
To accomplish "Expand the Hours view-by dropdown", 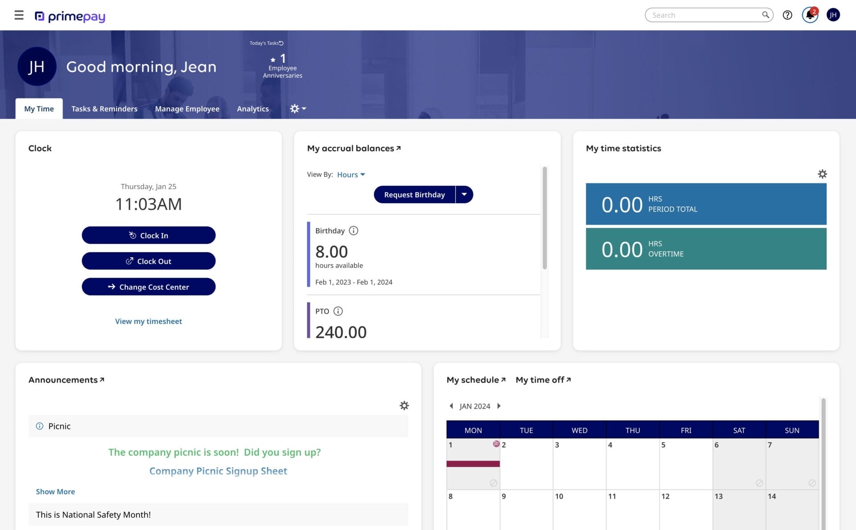I will (351, 174).
